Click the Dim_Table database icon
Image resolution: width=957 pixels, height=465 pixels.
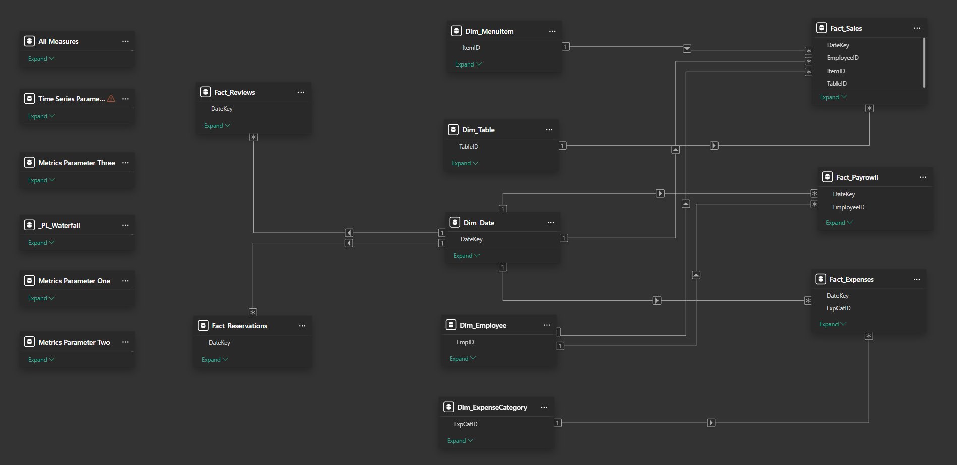tap(454, 129)
